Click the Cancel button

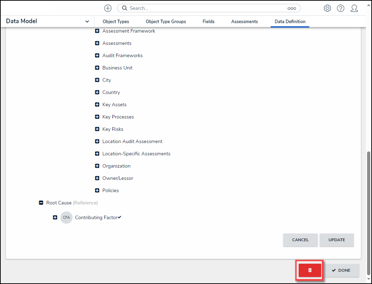tap(300, 240)
